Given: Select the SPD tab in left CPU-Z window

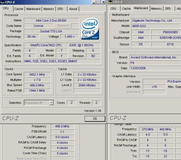Looking at the screenshot, I should (x=60, y=9).
